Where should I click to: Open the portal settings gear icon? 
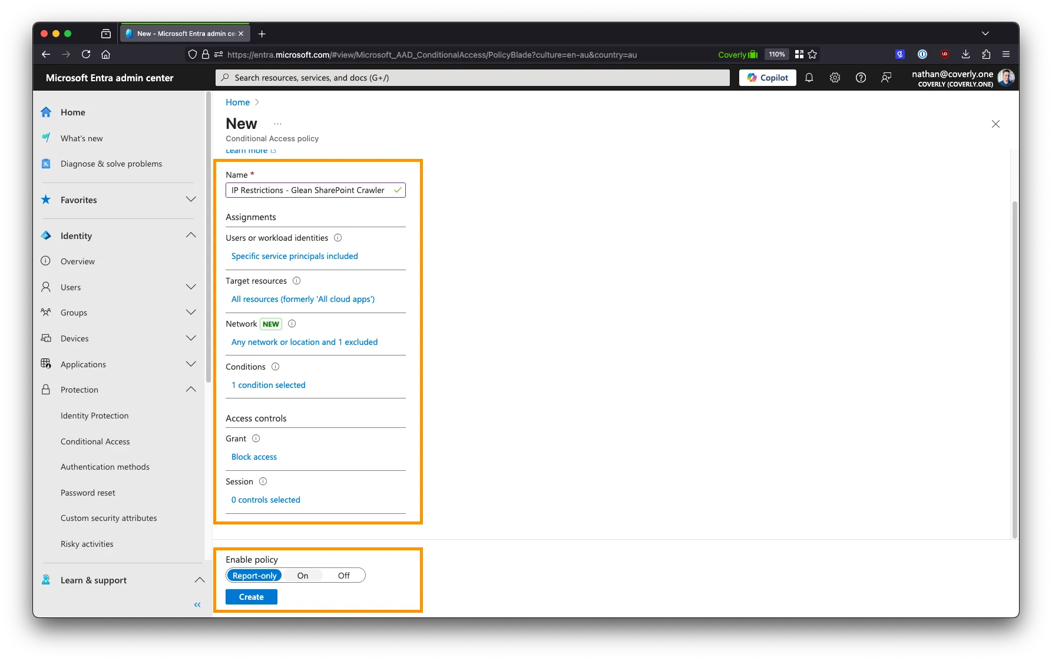[x=835, y=78]
